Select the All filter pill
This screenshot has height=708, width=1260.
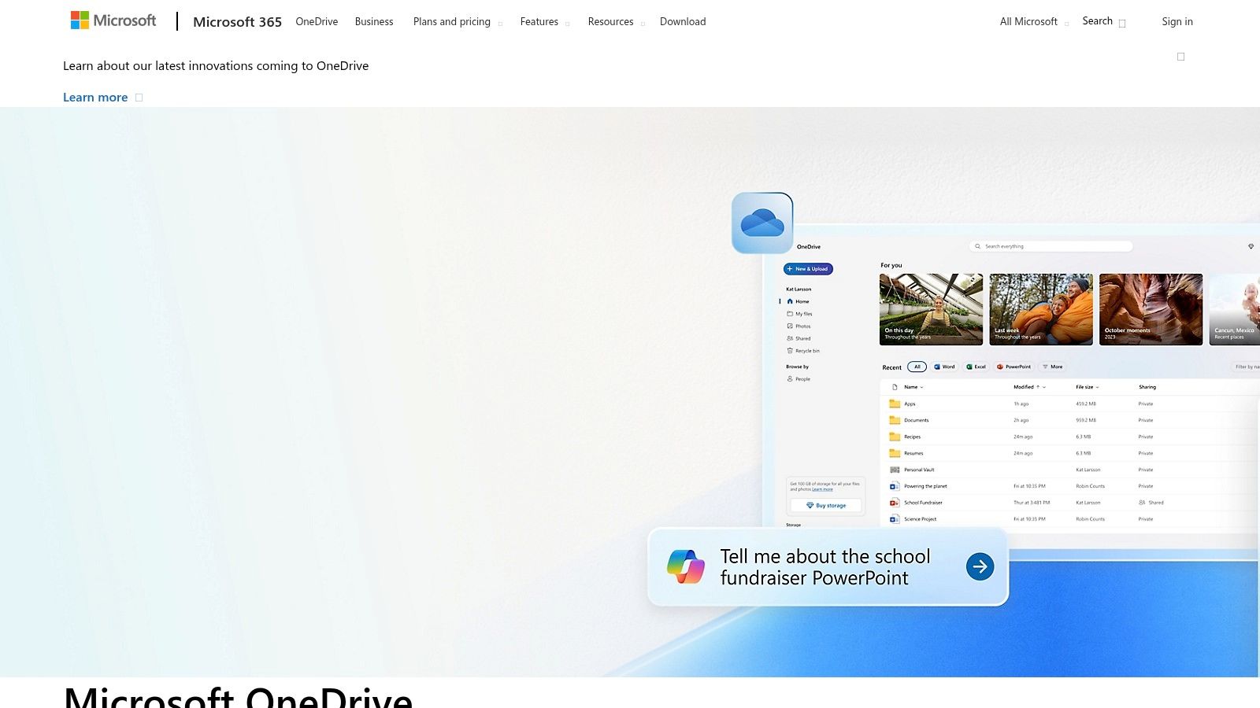(x=917, y=367)
